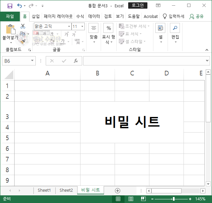The width and height of the screenshot is (212, 203).
Task: Select column C header
Action: [x=132, y=73]
